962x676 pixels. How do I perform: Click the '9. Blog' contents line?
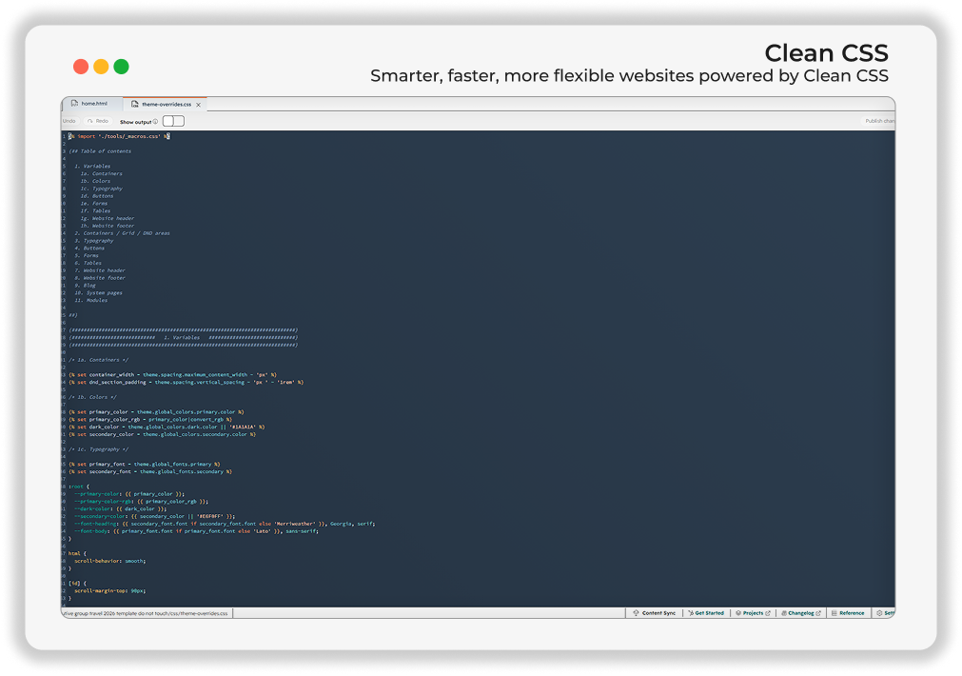coord(85,286)
